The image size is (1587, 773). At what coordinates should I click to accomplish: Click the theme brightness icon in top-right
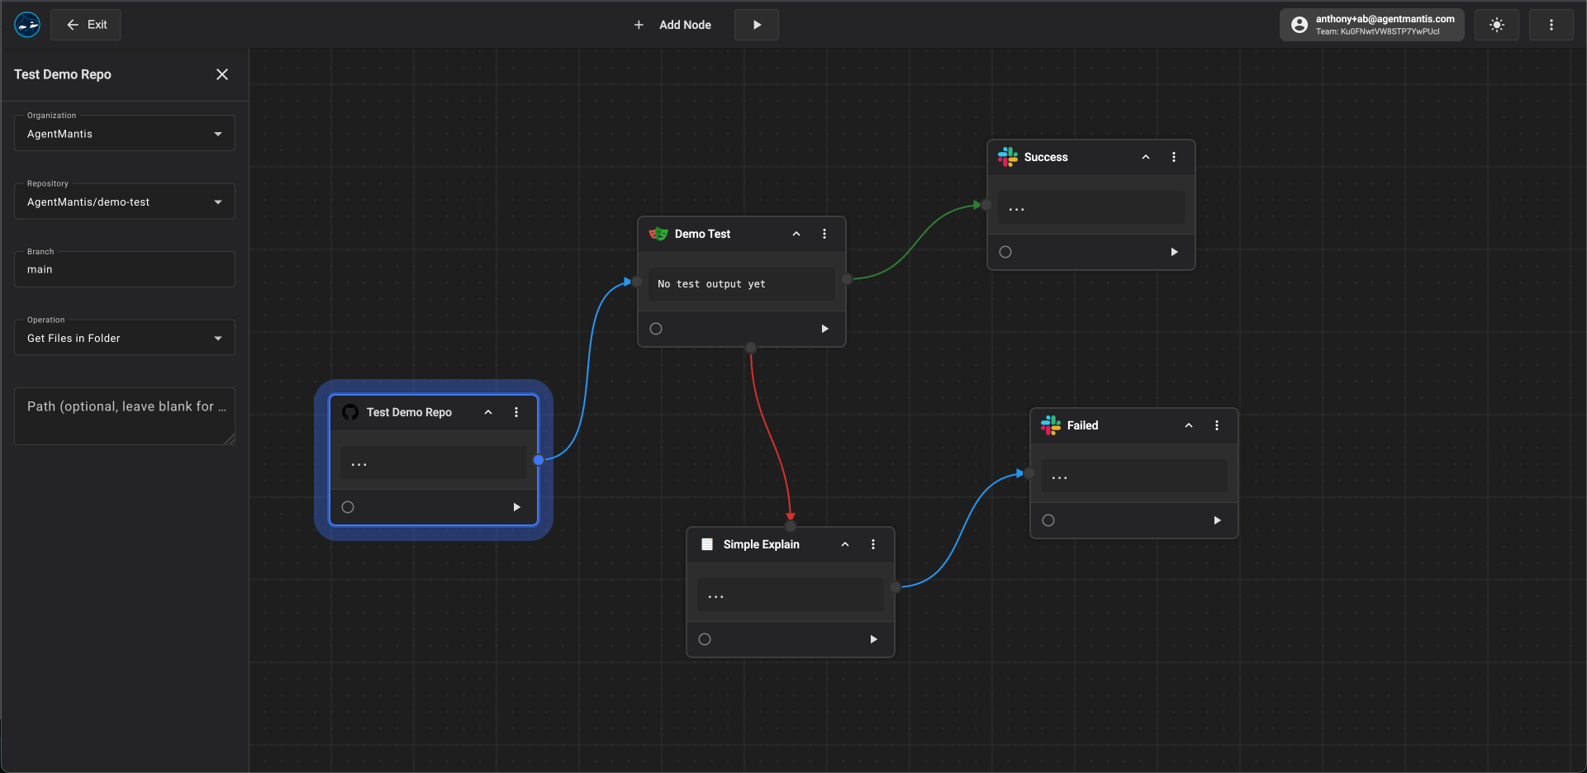coord(1496,25)
